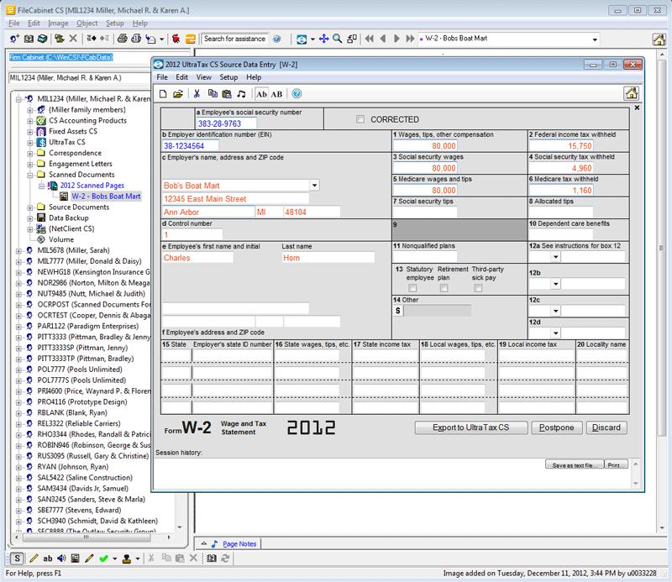The image size is (672, 582).
Task: Open a document with the Open folder icon
Action: coord(177,95)
